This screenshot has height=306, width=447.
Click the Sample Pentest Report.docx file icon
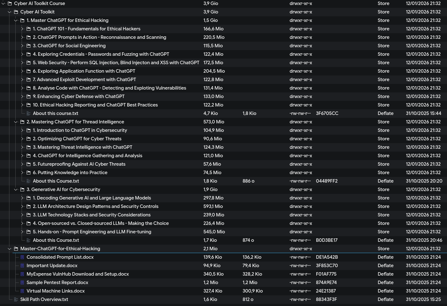point(22,283)
